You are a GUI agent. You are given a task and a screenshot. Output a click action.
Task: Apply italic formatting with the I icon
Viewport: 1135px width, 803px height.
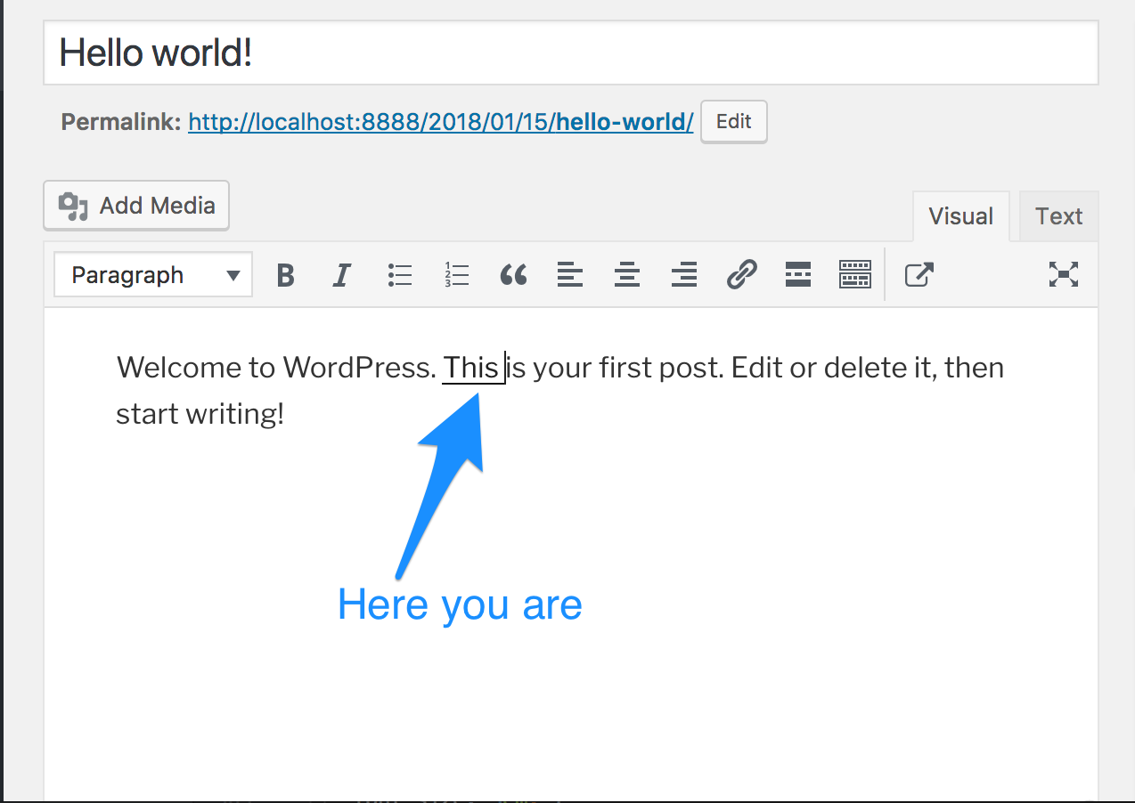(x=341, y=275)
